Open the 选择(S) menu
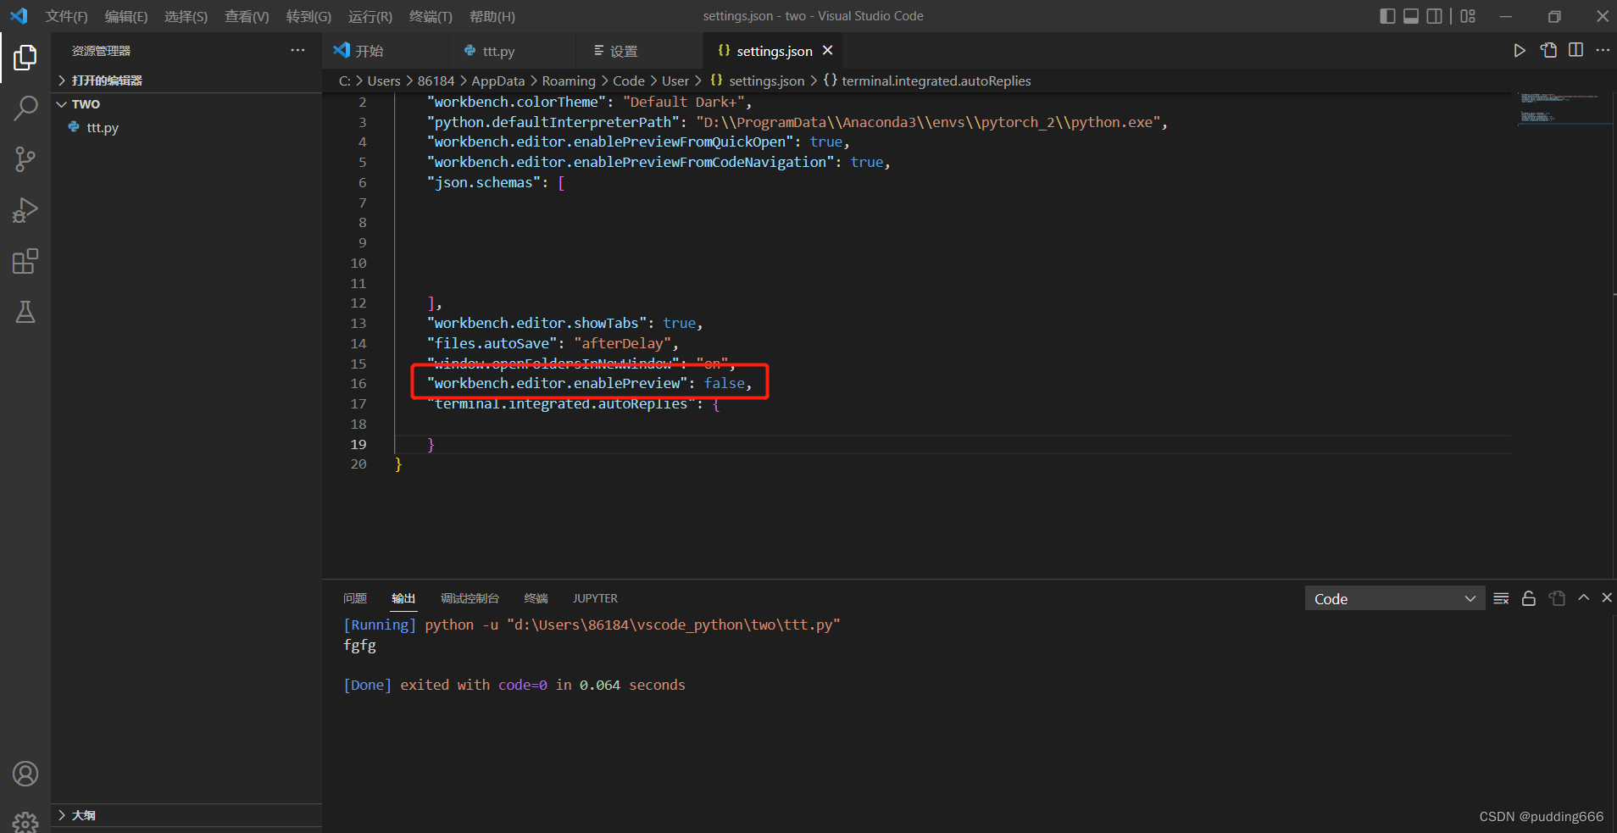This screenshot has width=1617, height=833. 186,16
